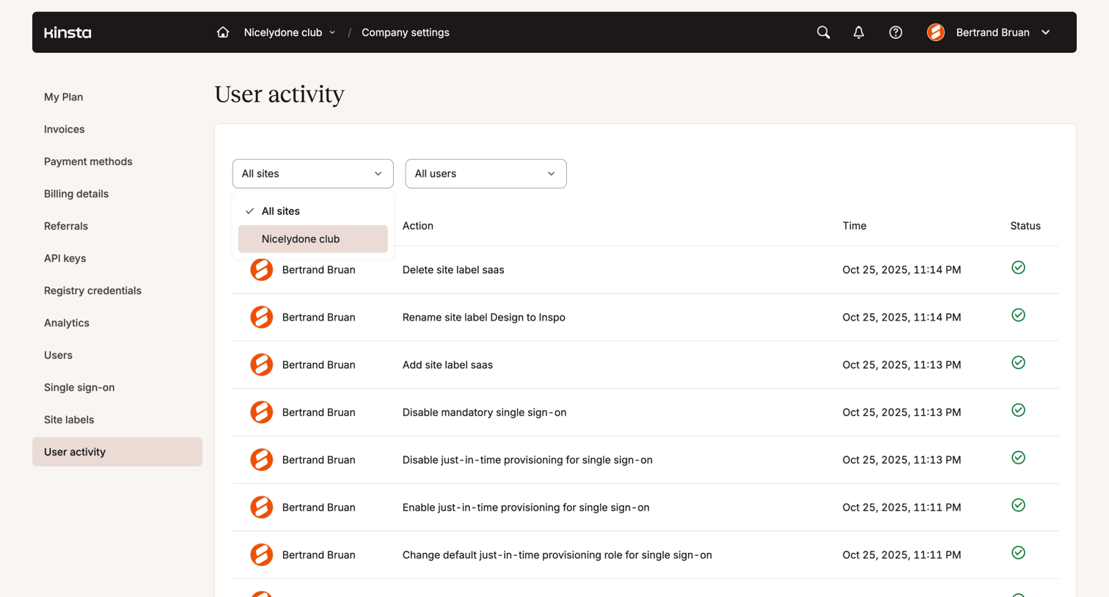The width and height of the screenshot is (1109, 597).
Task: Open My Plan in the sidebar
Action: (x=64, y=97)
